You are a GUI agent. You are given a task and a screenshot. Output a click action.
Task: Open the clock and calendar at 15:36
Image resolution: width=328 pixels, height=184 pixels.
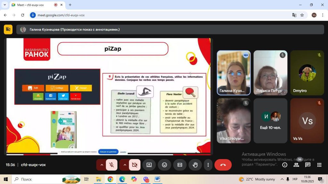[307, 179]
